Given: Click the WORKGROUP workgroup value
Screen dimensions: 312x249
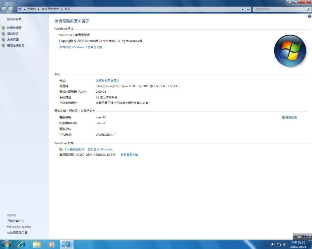Looking at the screenshot, I should click(x=105, y=135).
